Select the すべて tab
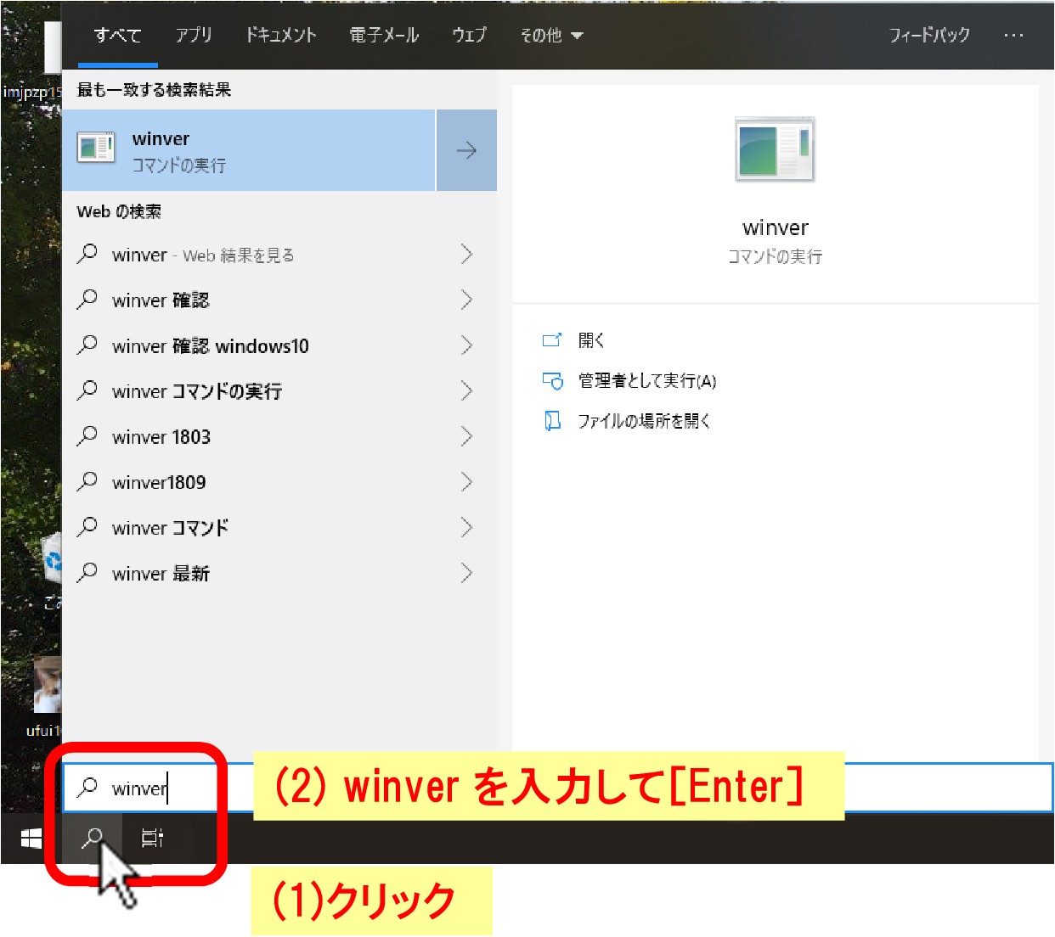This screenshot has width=1055, height=937. click(118, 36)
